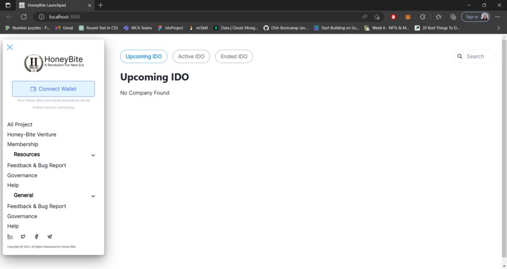This screenshot has width=507, height=269.
Task: Open the MCA Teams bookmark
Action: [138, 28]
